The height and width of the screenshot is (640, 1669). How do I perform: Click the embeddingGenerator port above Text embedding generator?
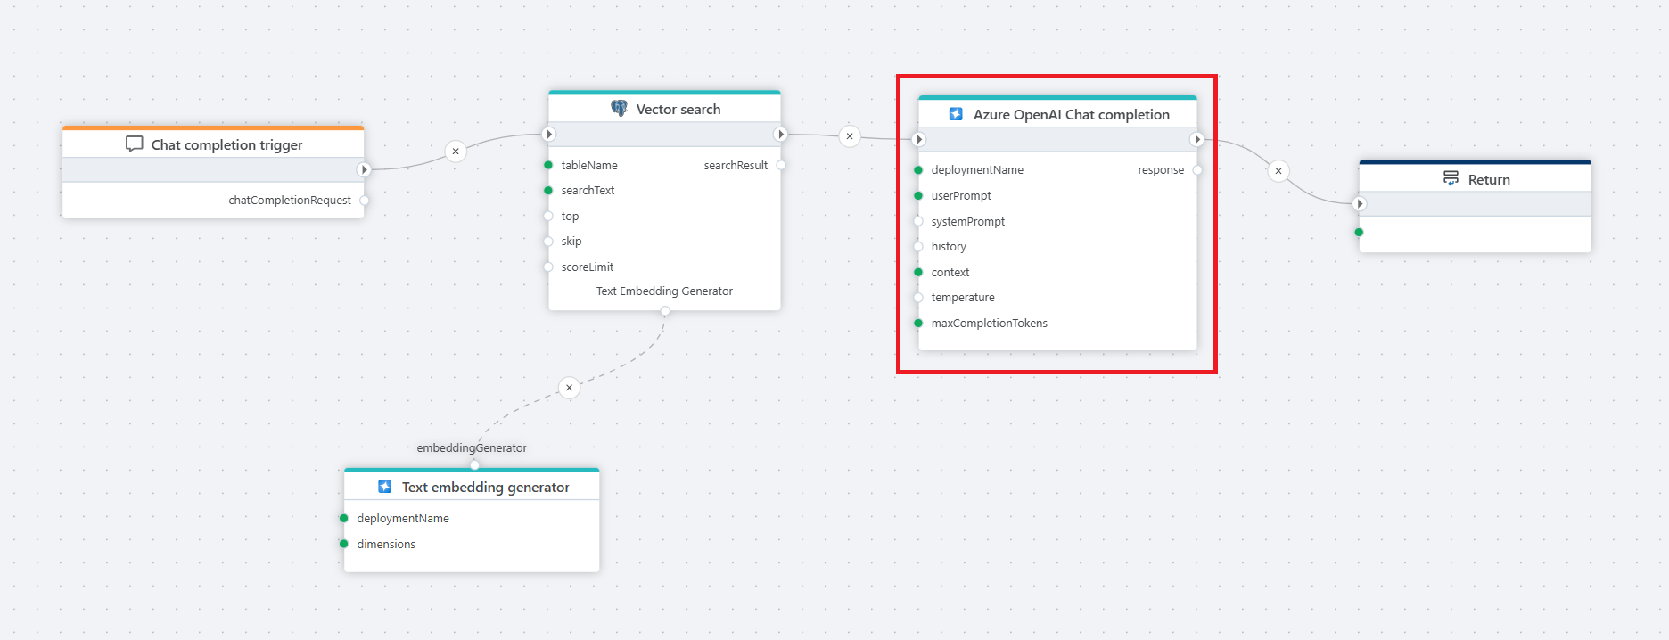(x=474, y=465)
